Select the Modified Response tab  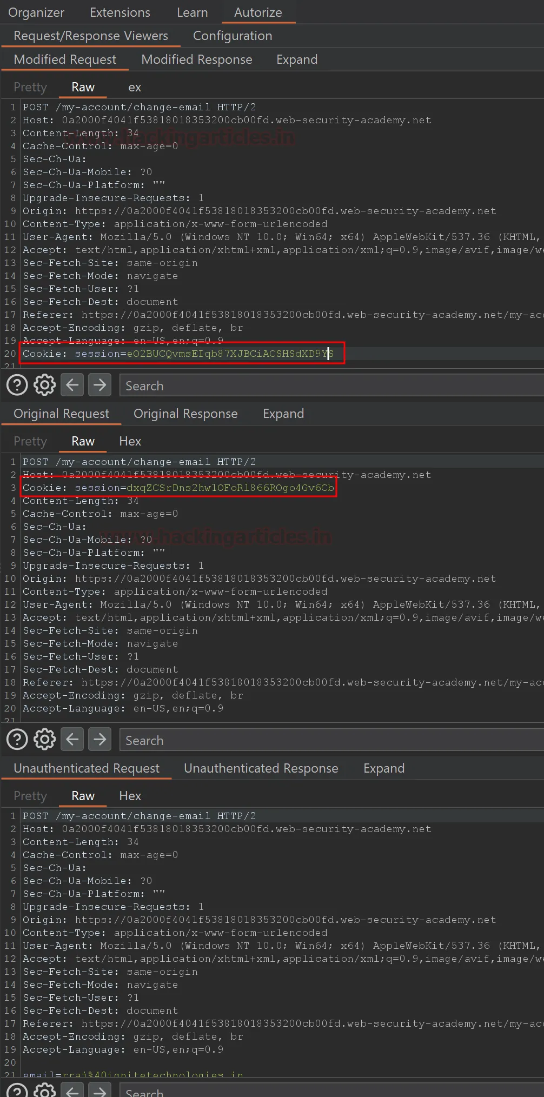pyautogui.click(x=197, y=59)
